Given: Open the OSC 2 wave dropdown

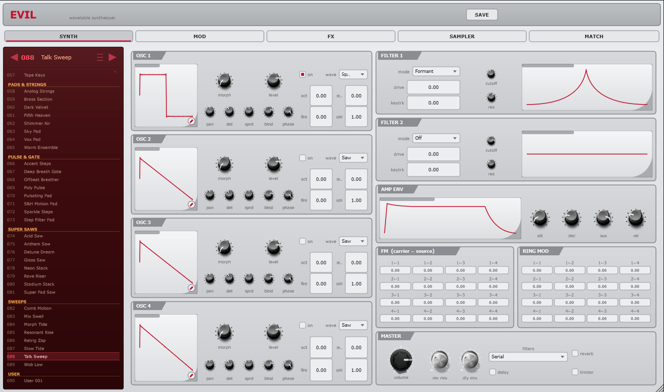Looking at the screenshot, I should [353, 158].
